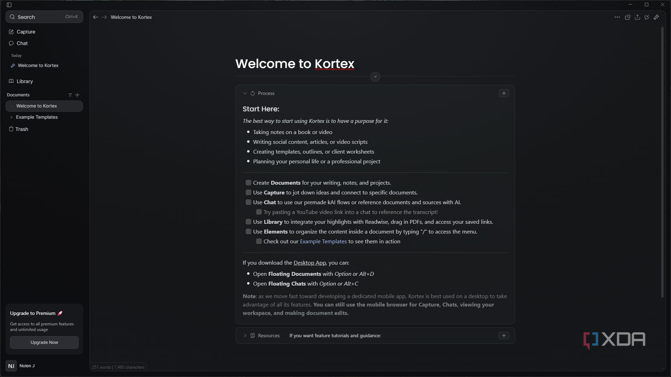Open Capture from the sidebar
Image resolution: width=671 pixels, height=377 pixels.
tap(26, 32)
